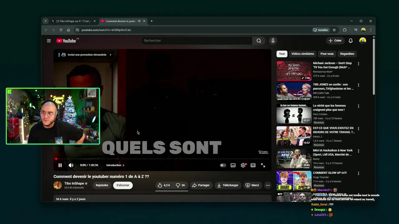This screenshot has width=399, height=224.
Task: Mute the video volume speaker icon
Action: click(x=71, y=165)
